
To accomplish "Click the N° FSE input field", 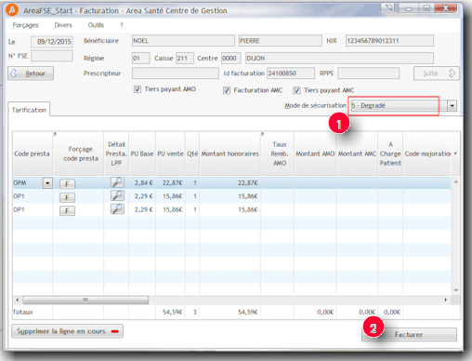I will (x=52, y=56).
